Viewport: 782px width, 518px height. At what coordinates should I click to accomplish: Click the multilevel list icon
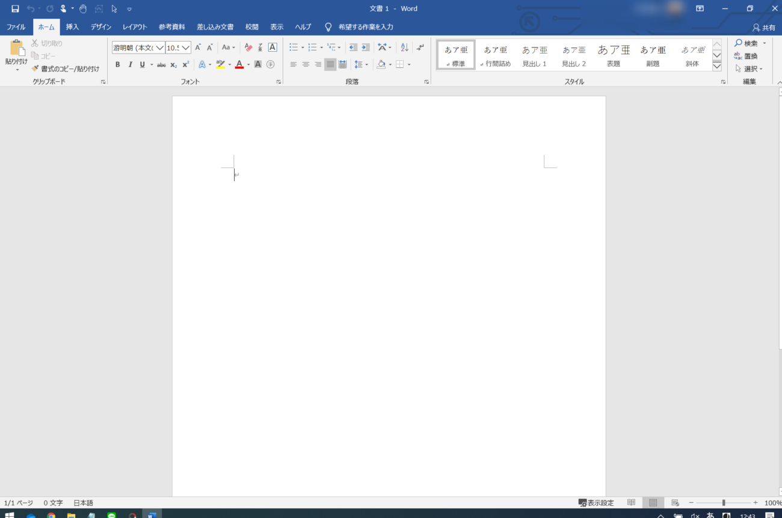[331, 48]
